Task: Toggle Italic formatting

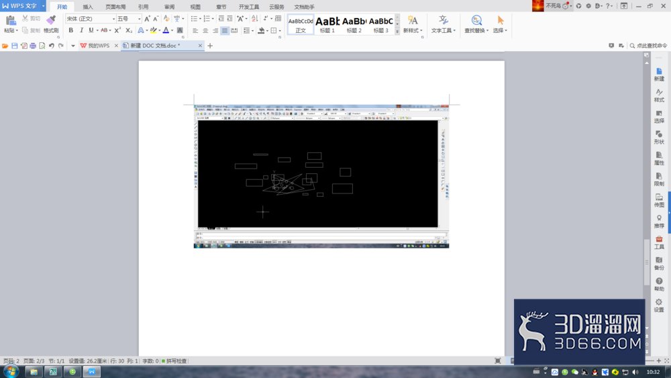Action: click(81, 30)
